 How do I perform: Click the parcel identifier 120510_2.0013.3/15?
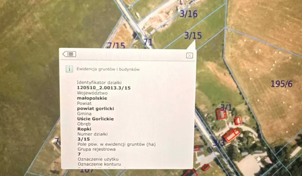click(104, 88)
